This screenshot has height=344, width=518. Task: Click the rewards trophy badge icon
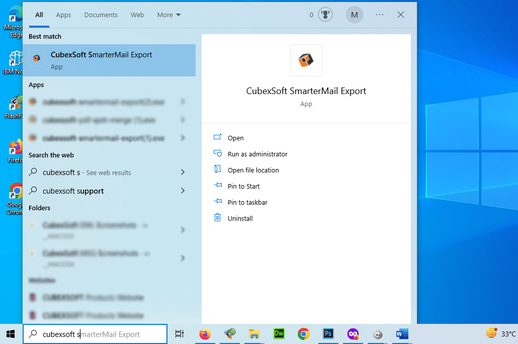point(325,15)
